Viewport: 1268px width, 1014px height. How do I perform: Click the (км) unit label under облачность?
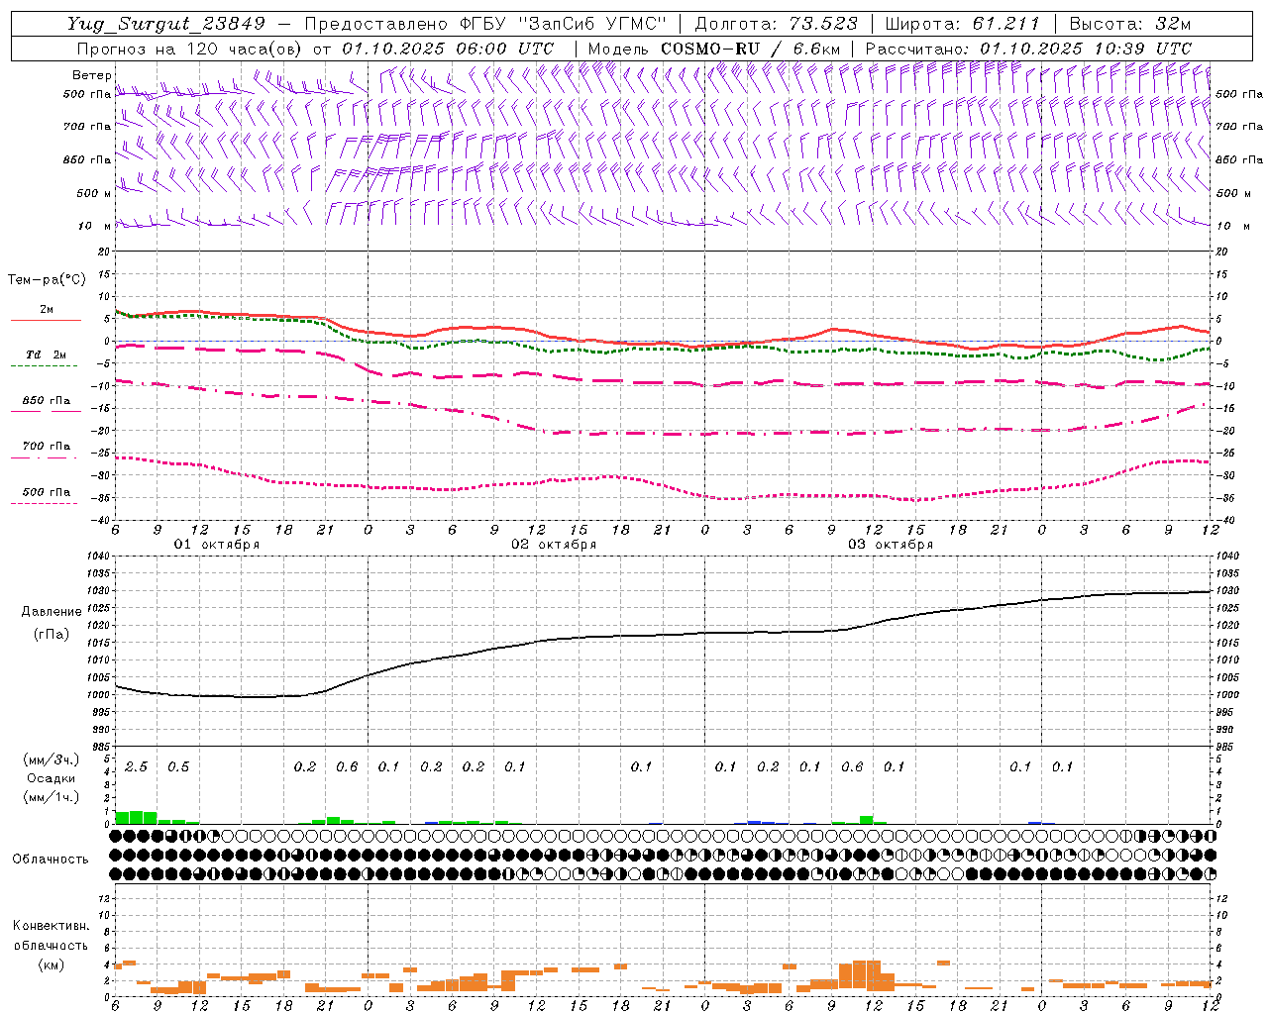[x=52, y=964]
